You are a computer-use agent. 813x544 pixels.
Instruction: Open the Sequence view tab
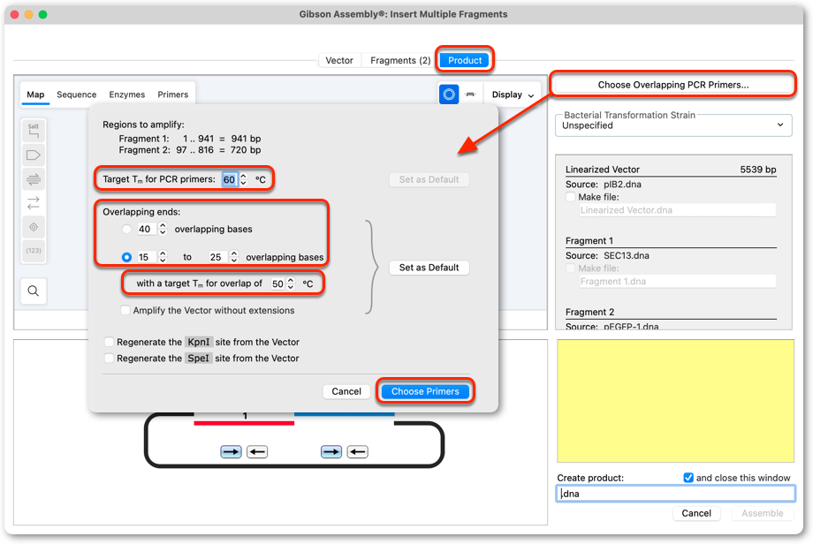coord(76,94)
